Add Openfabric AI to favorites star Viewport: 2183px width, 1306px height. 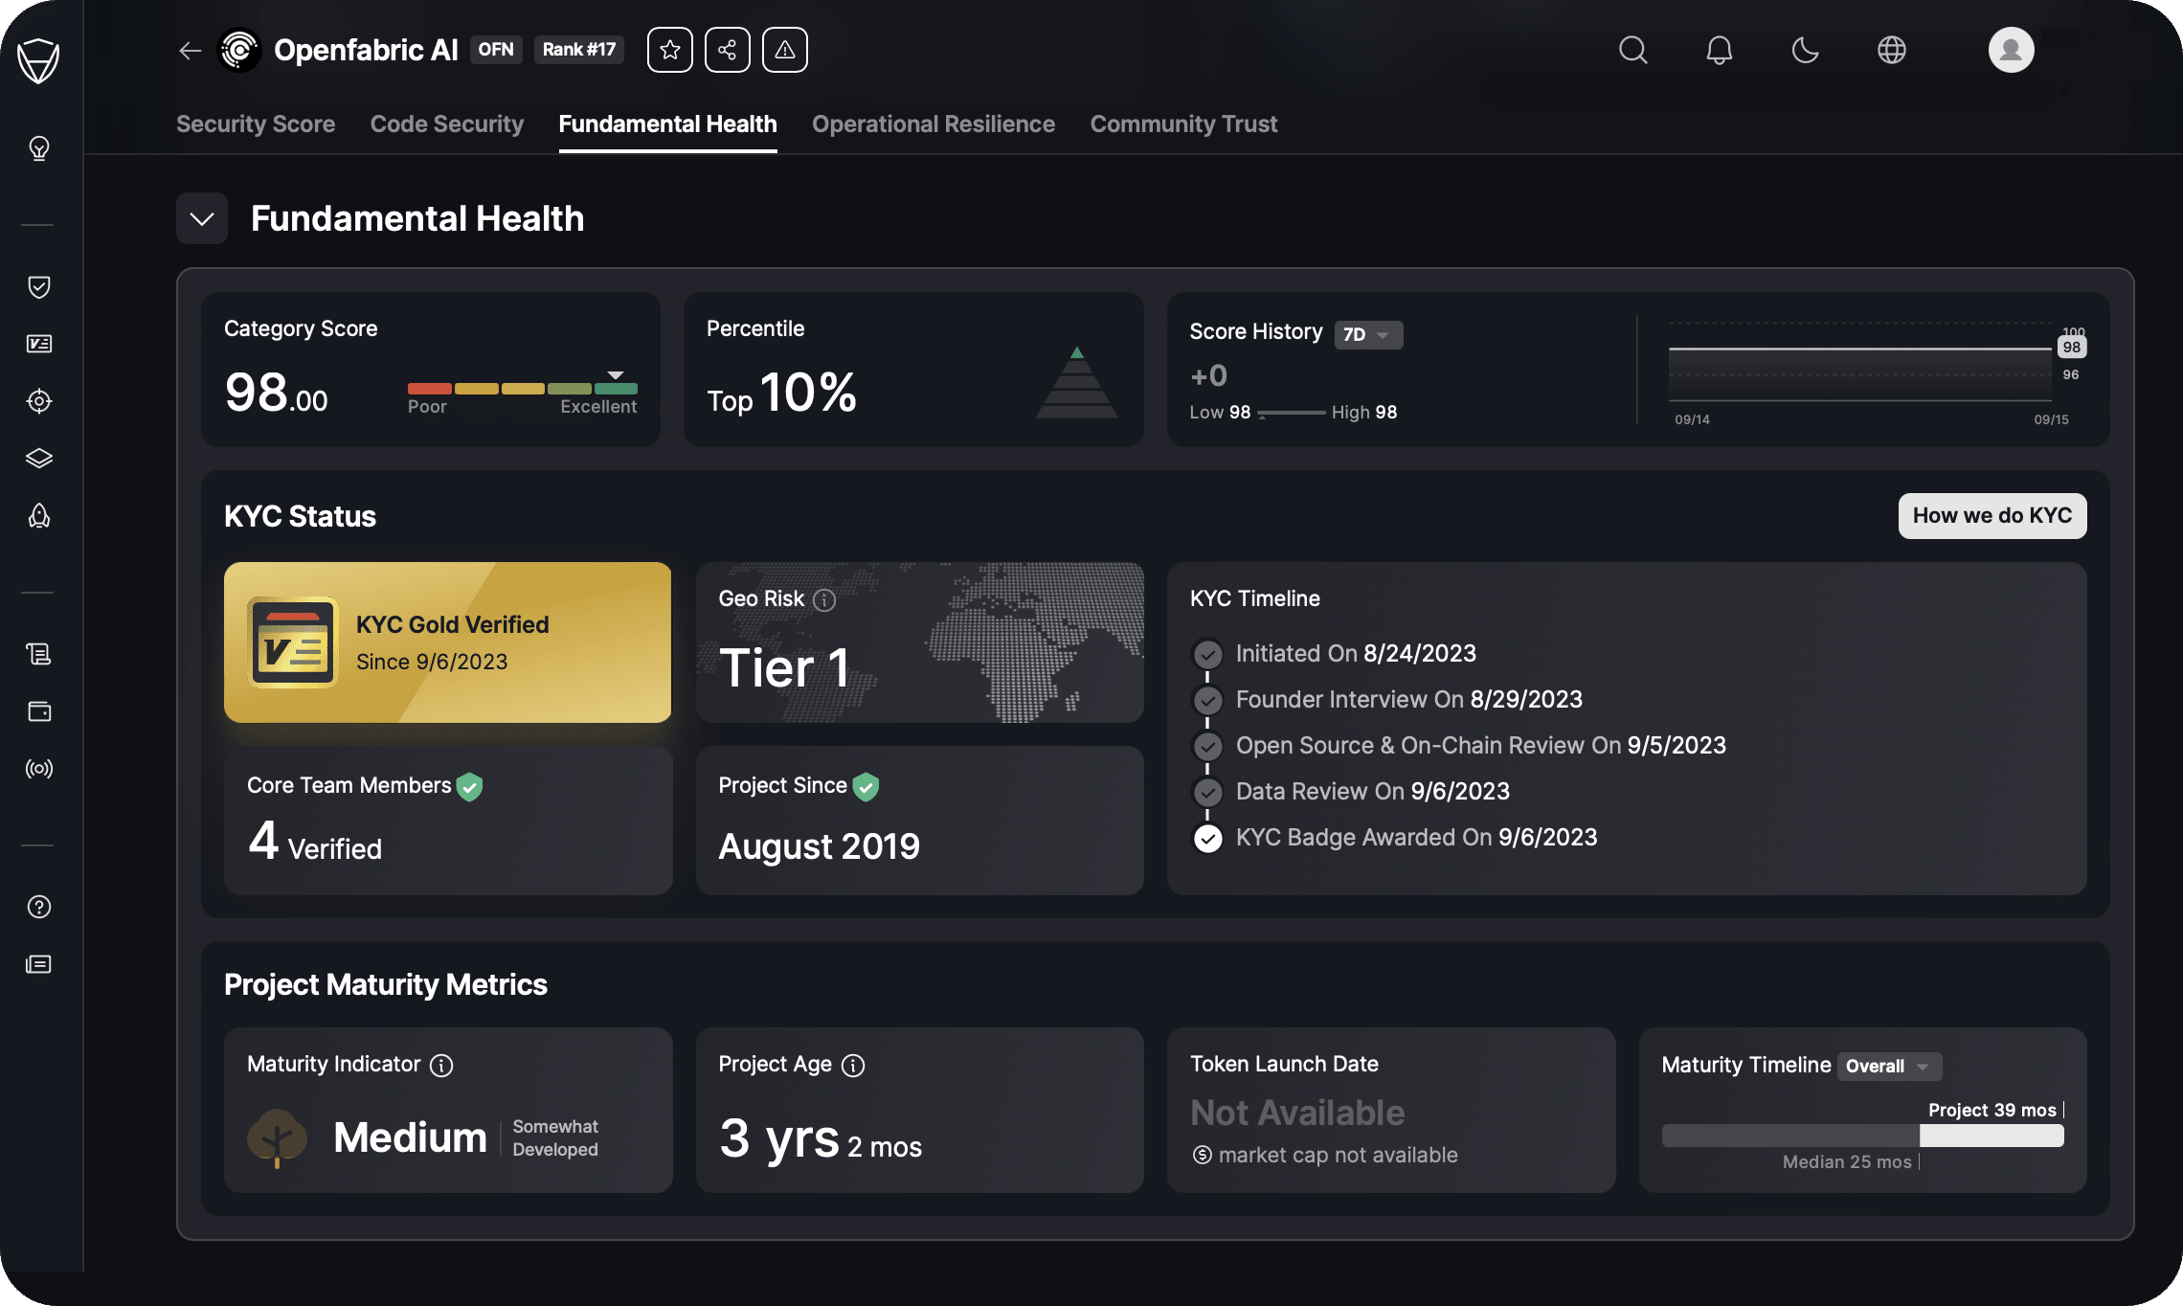[670, 50]
